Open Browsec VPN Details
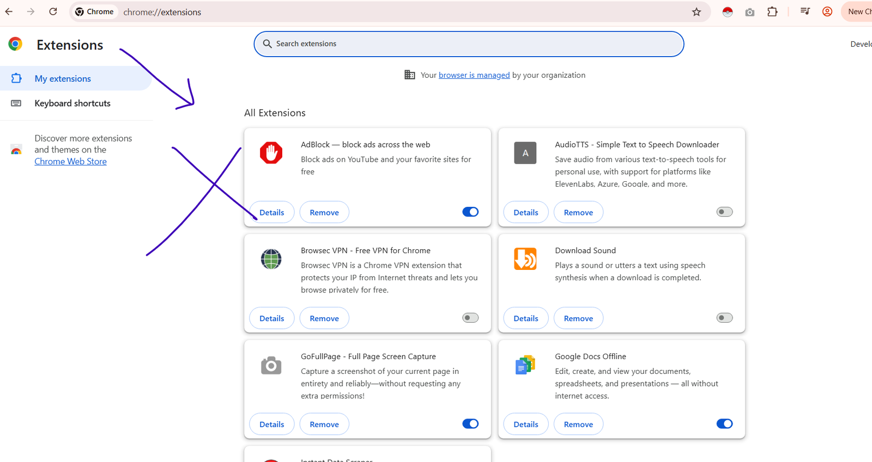This screenshot has width=872, height=462. tap(272, 318)
